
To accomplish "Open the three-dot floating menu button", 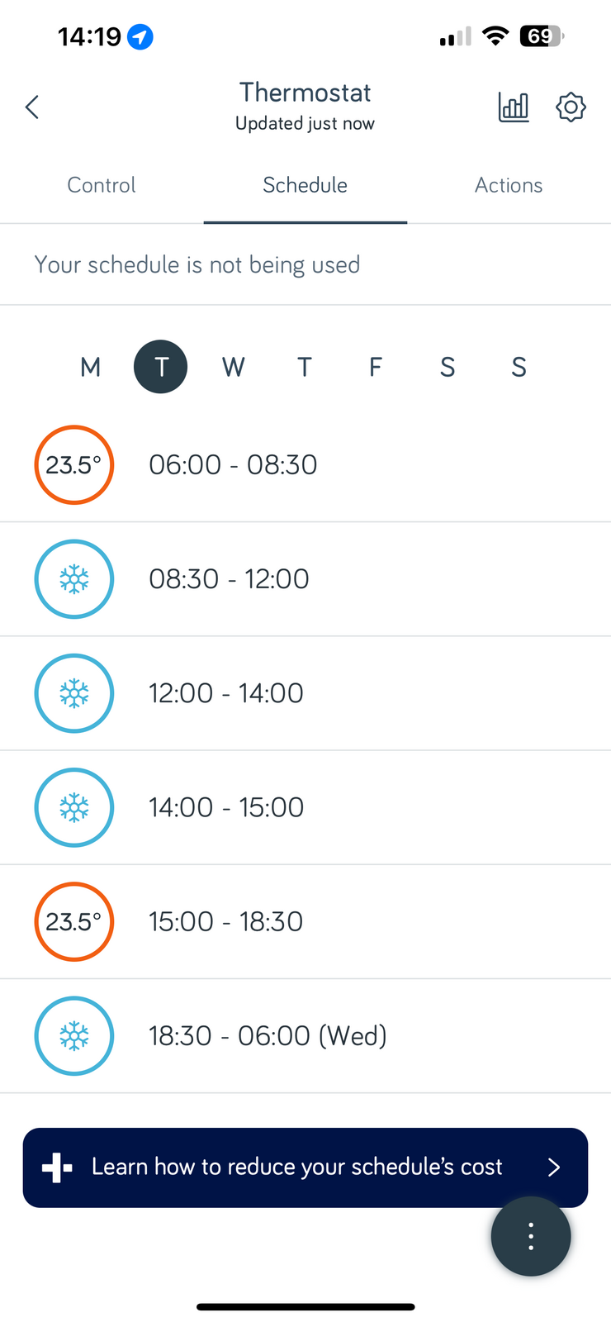I will click(531, 1236).
